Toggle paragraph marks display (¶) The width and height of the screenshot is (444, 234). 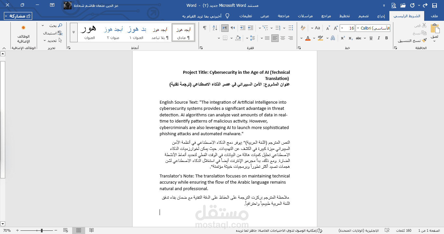204,28
